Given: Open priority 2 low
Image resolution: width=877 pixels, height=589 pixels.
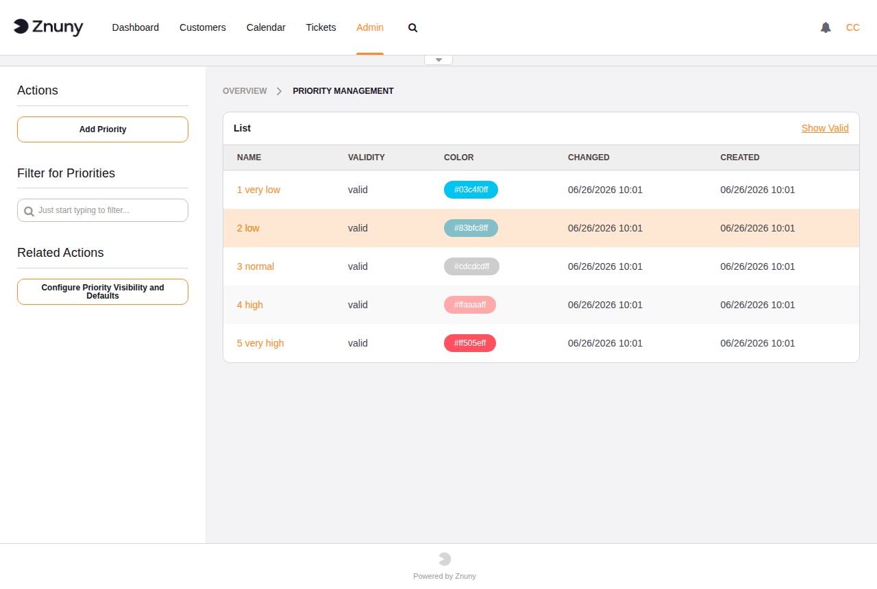Looking at the screenshot, I should [x=248, y=228].
